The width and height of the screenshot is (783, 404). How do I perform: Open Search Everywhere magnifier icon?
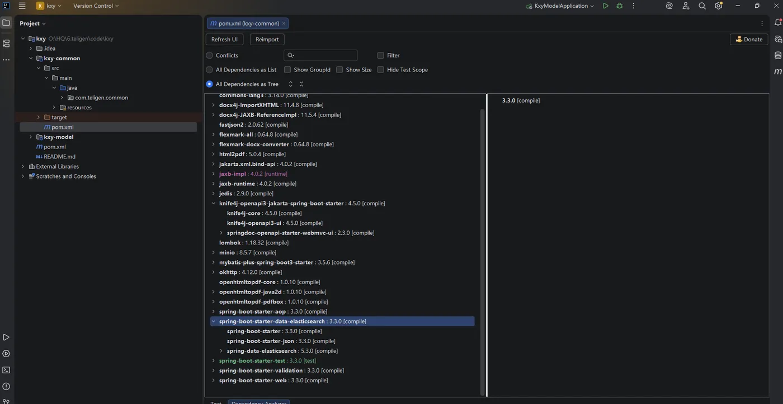click(702, 6)
